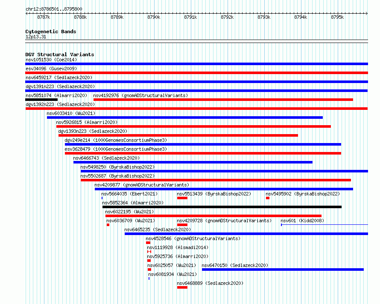Click the nsv4209728 (gnomADStructuralVariants) red bar
The image size is (380, 304).
coord(182,225)
